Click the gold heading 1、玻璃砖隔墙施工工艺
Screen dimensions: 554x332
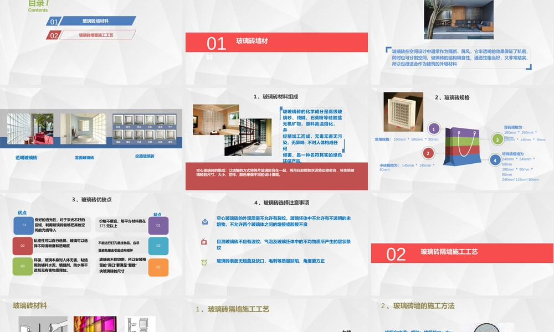(x=233, y=309)
